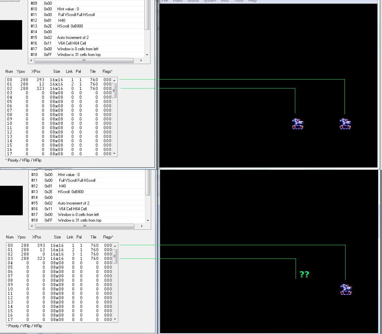
Task: Click the Tile column header in top window
Action: 92,71
